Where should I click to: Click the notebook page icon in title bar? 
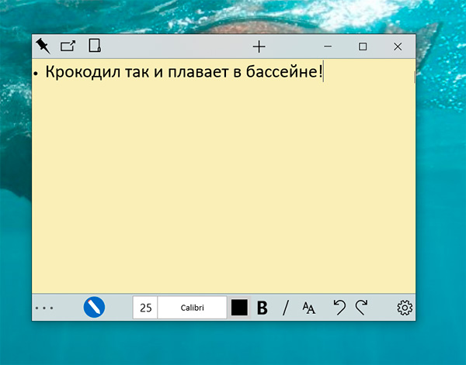pyautogui.click(x=94, y=46)
